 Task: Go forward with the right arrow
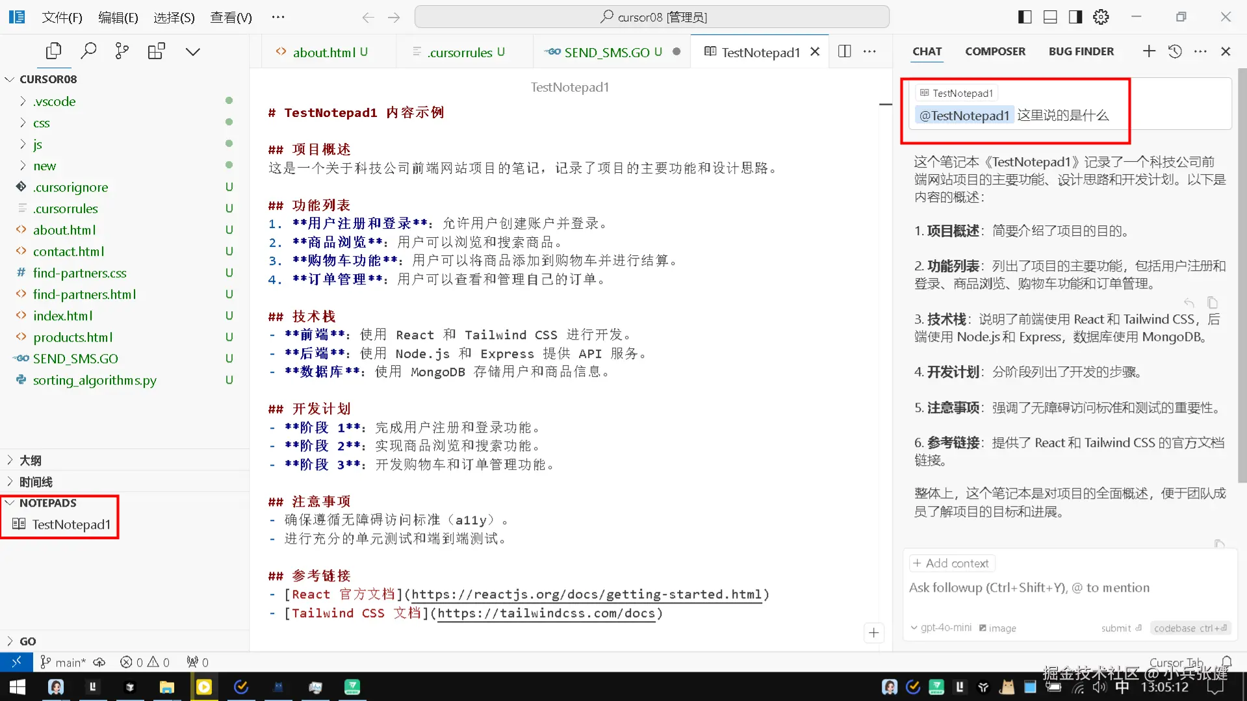pos(394,18)
